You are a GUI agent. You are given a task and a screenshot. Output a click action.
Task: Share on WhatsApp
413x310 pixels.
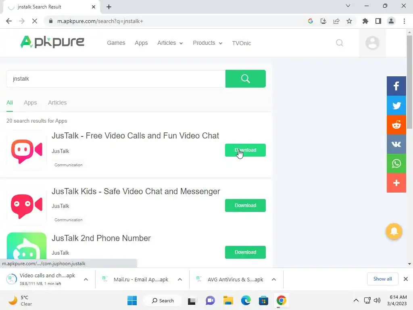coord(396,163)
